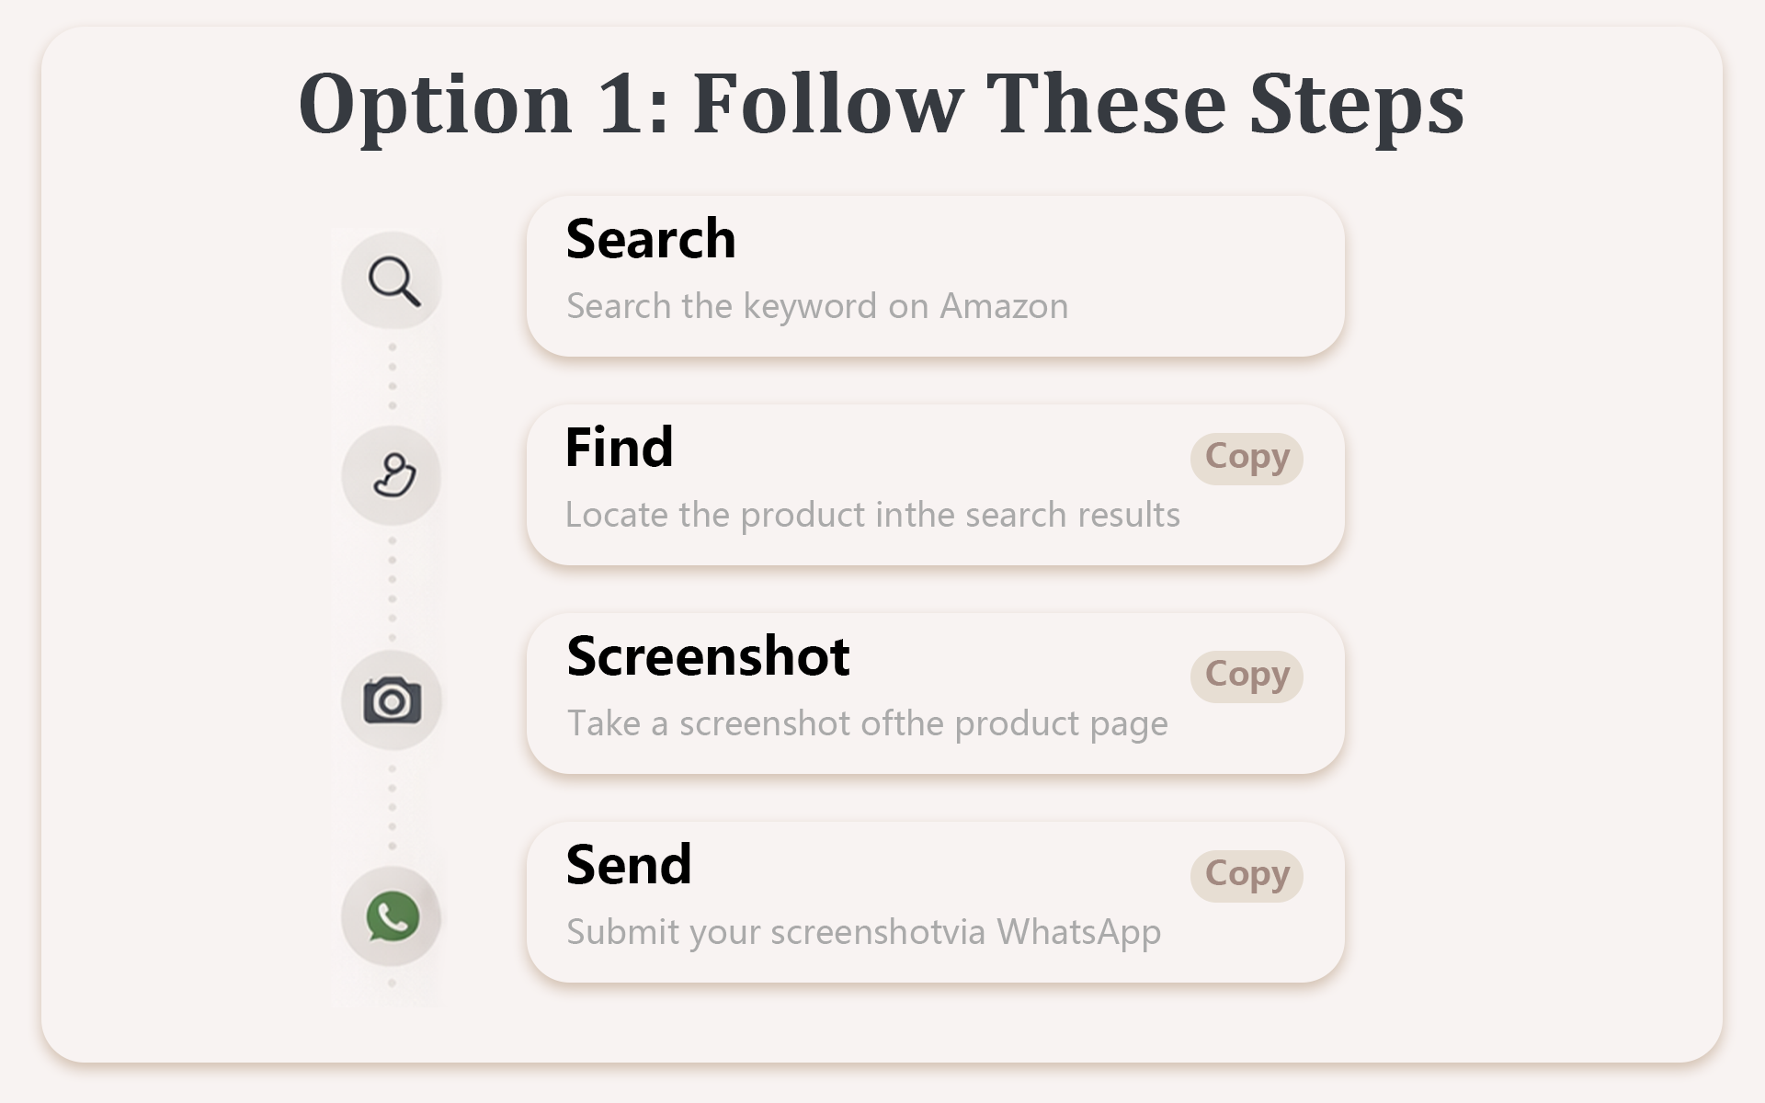Select the bold "Send" step title
The height and width of the screenshot is (1103, 1765).
629,865
